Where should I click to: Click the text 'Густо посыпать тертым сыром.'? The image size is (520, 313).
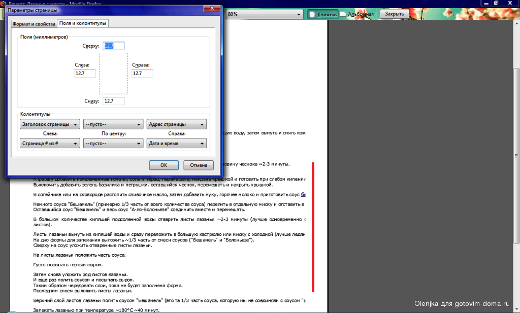tap(68, 265)
